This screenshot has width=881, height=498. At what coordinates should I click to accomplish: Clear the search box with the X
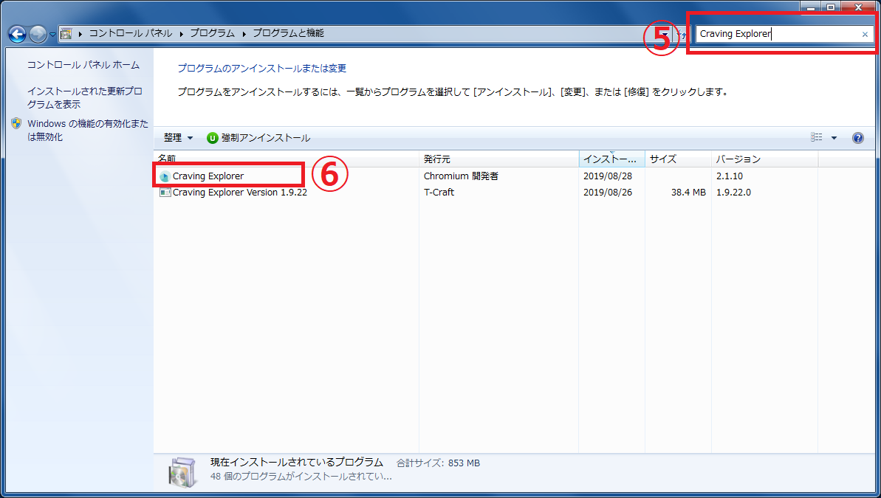[865, 33]
